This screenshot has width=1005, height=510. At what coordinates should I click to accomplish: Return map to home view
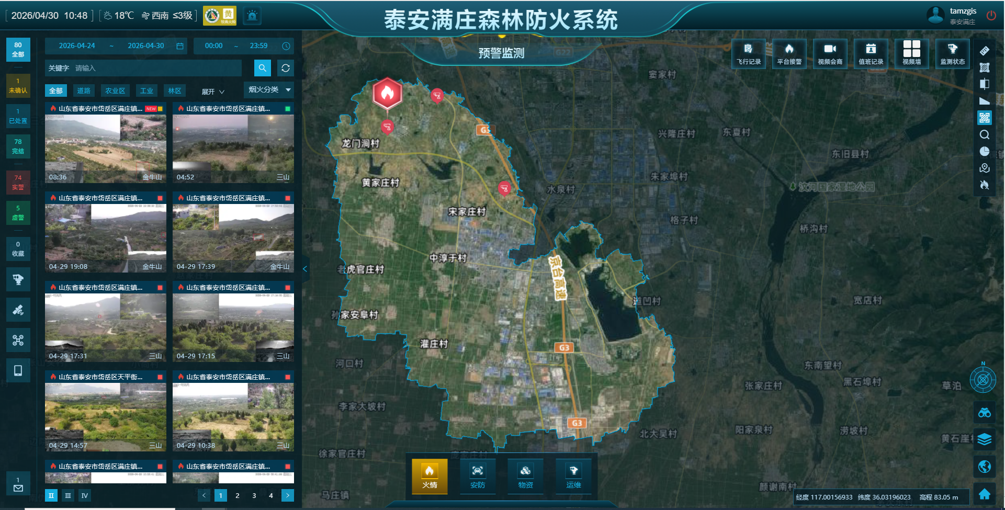point(984,493)
